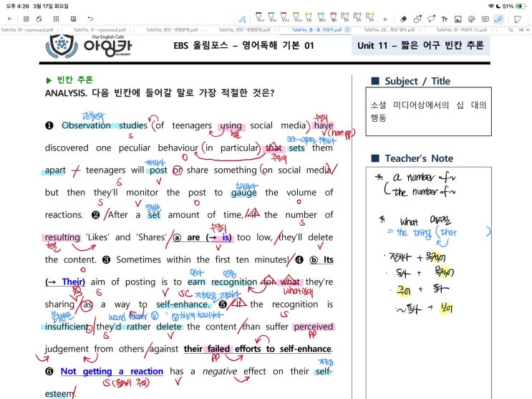Undo the last annotation stroke
This screenshot has width=532, height=399.
point(90,19)
